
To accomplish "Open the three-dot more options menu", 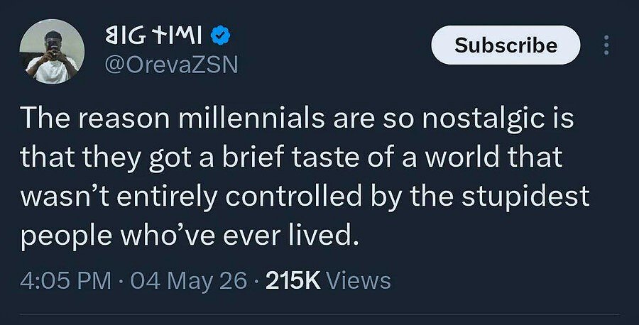I will click(x=606, y=45).
